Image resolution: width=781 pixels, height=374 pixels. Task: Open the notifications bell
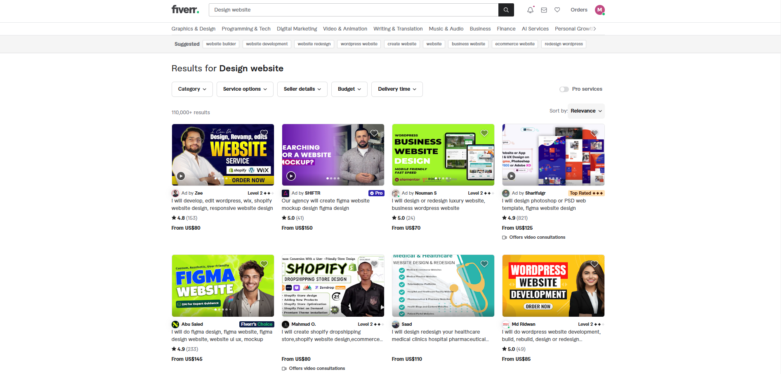[x=531, y=10]
